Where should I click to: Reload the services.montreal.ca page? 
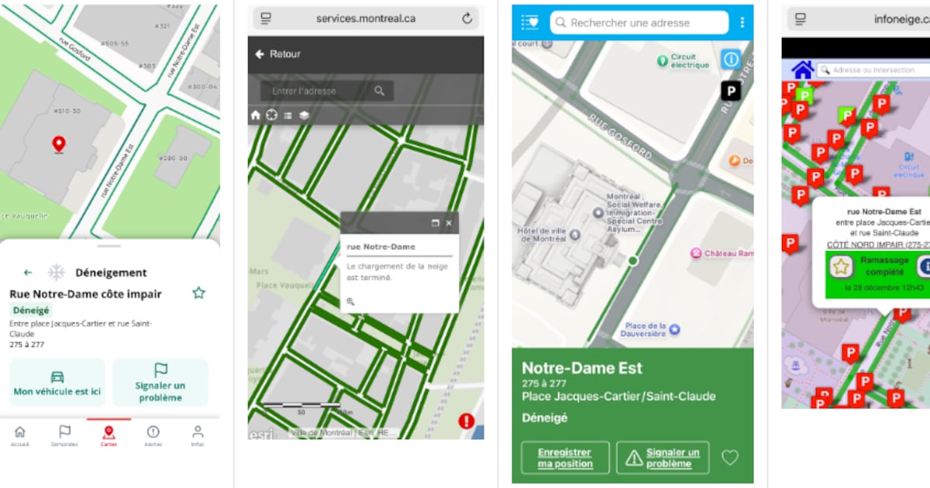pyautogui.click(x=467, y=19)
